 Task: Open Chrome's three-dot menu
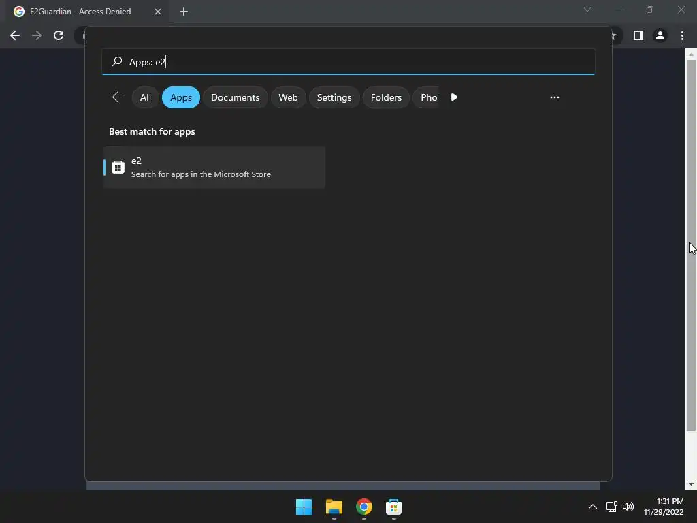[x=682, y=35]
